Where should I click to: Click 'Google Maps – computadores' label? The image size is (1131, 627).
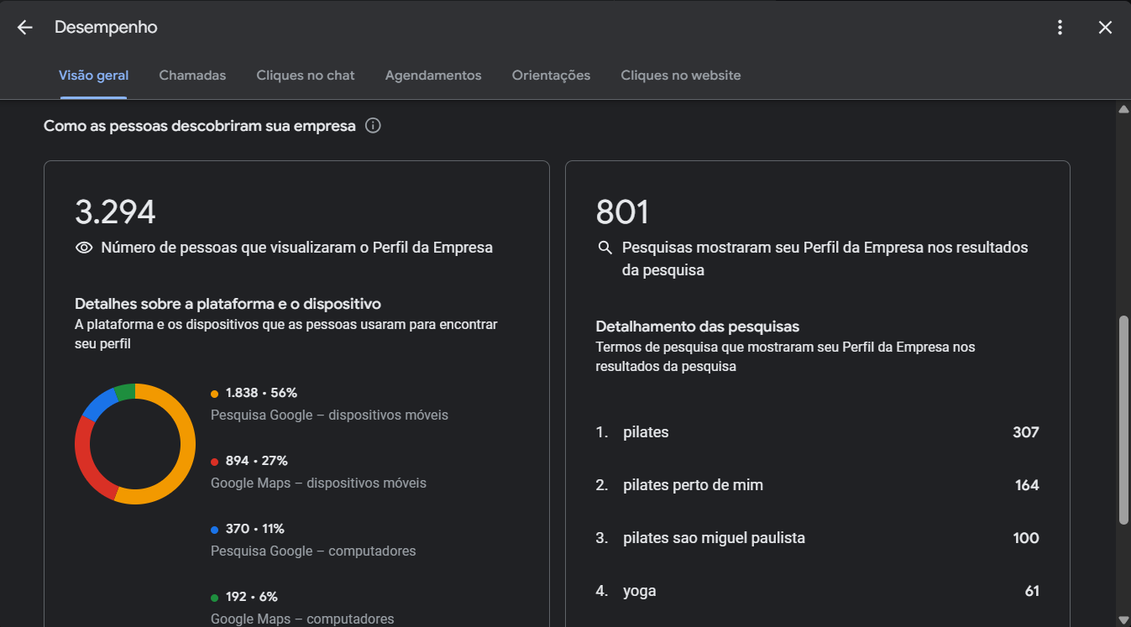click(x=302, y=619)
